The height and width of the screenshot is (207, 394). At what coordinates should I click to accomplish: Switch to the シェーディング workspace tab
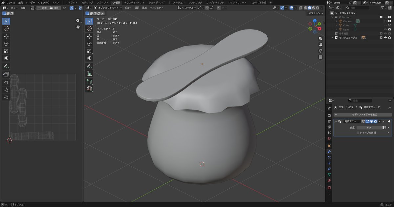click(x=157, y=2)
